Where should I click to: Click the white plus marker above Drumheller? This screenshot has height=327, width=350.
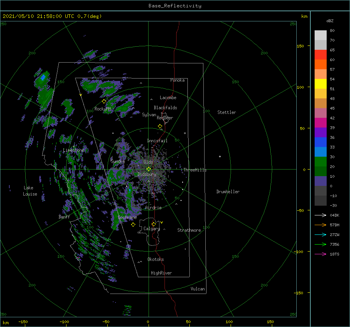(220, 156)
